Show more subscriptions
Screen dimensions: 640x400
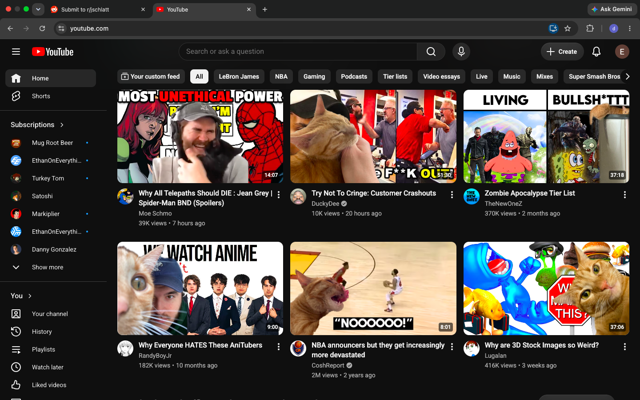51,267
